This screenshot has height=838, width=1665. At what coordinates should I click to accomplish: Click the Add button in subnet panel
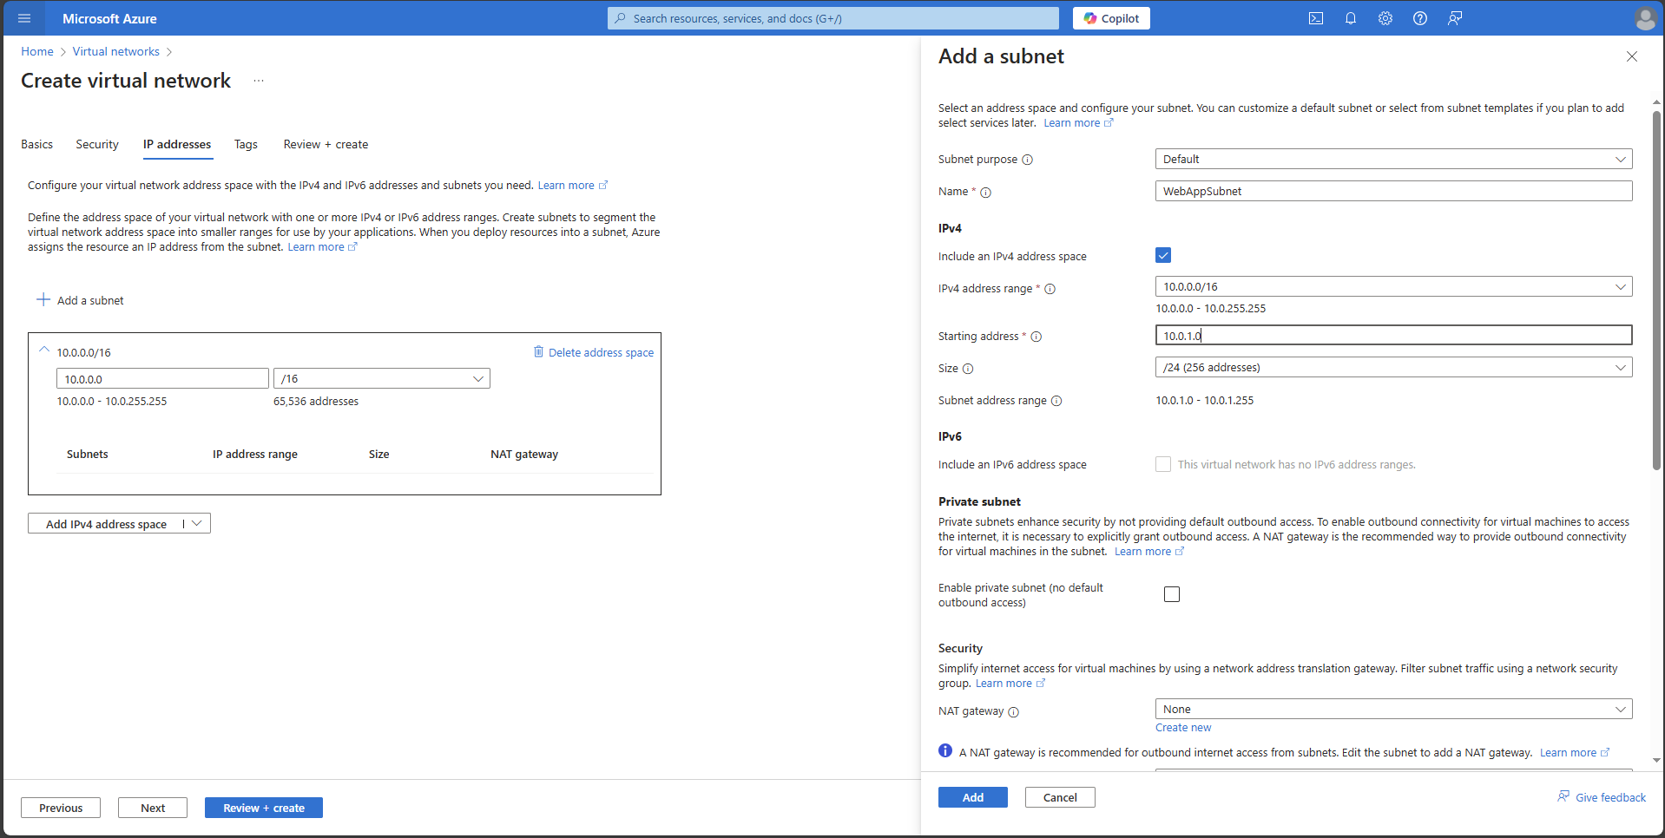[973, 797]
